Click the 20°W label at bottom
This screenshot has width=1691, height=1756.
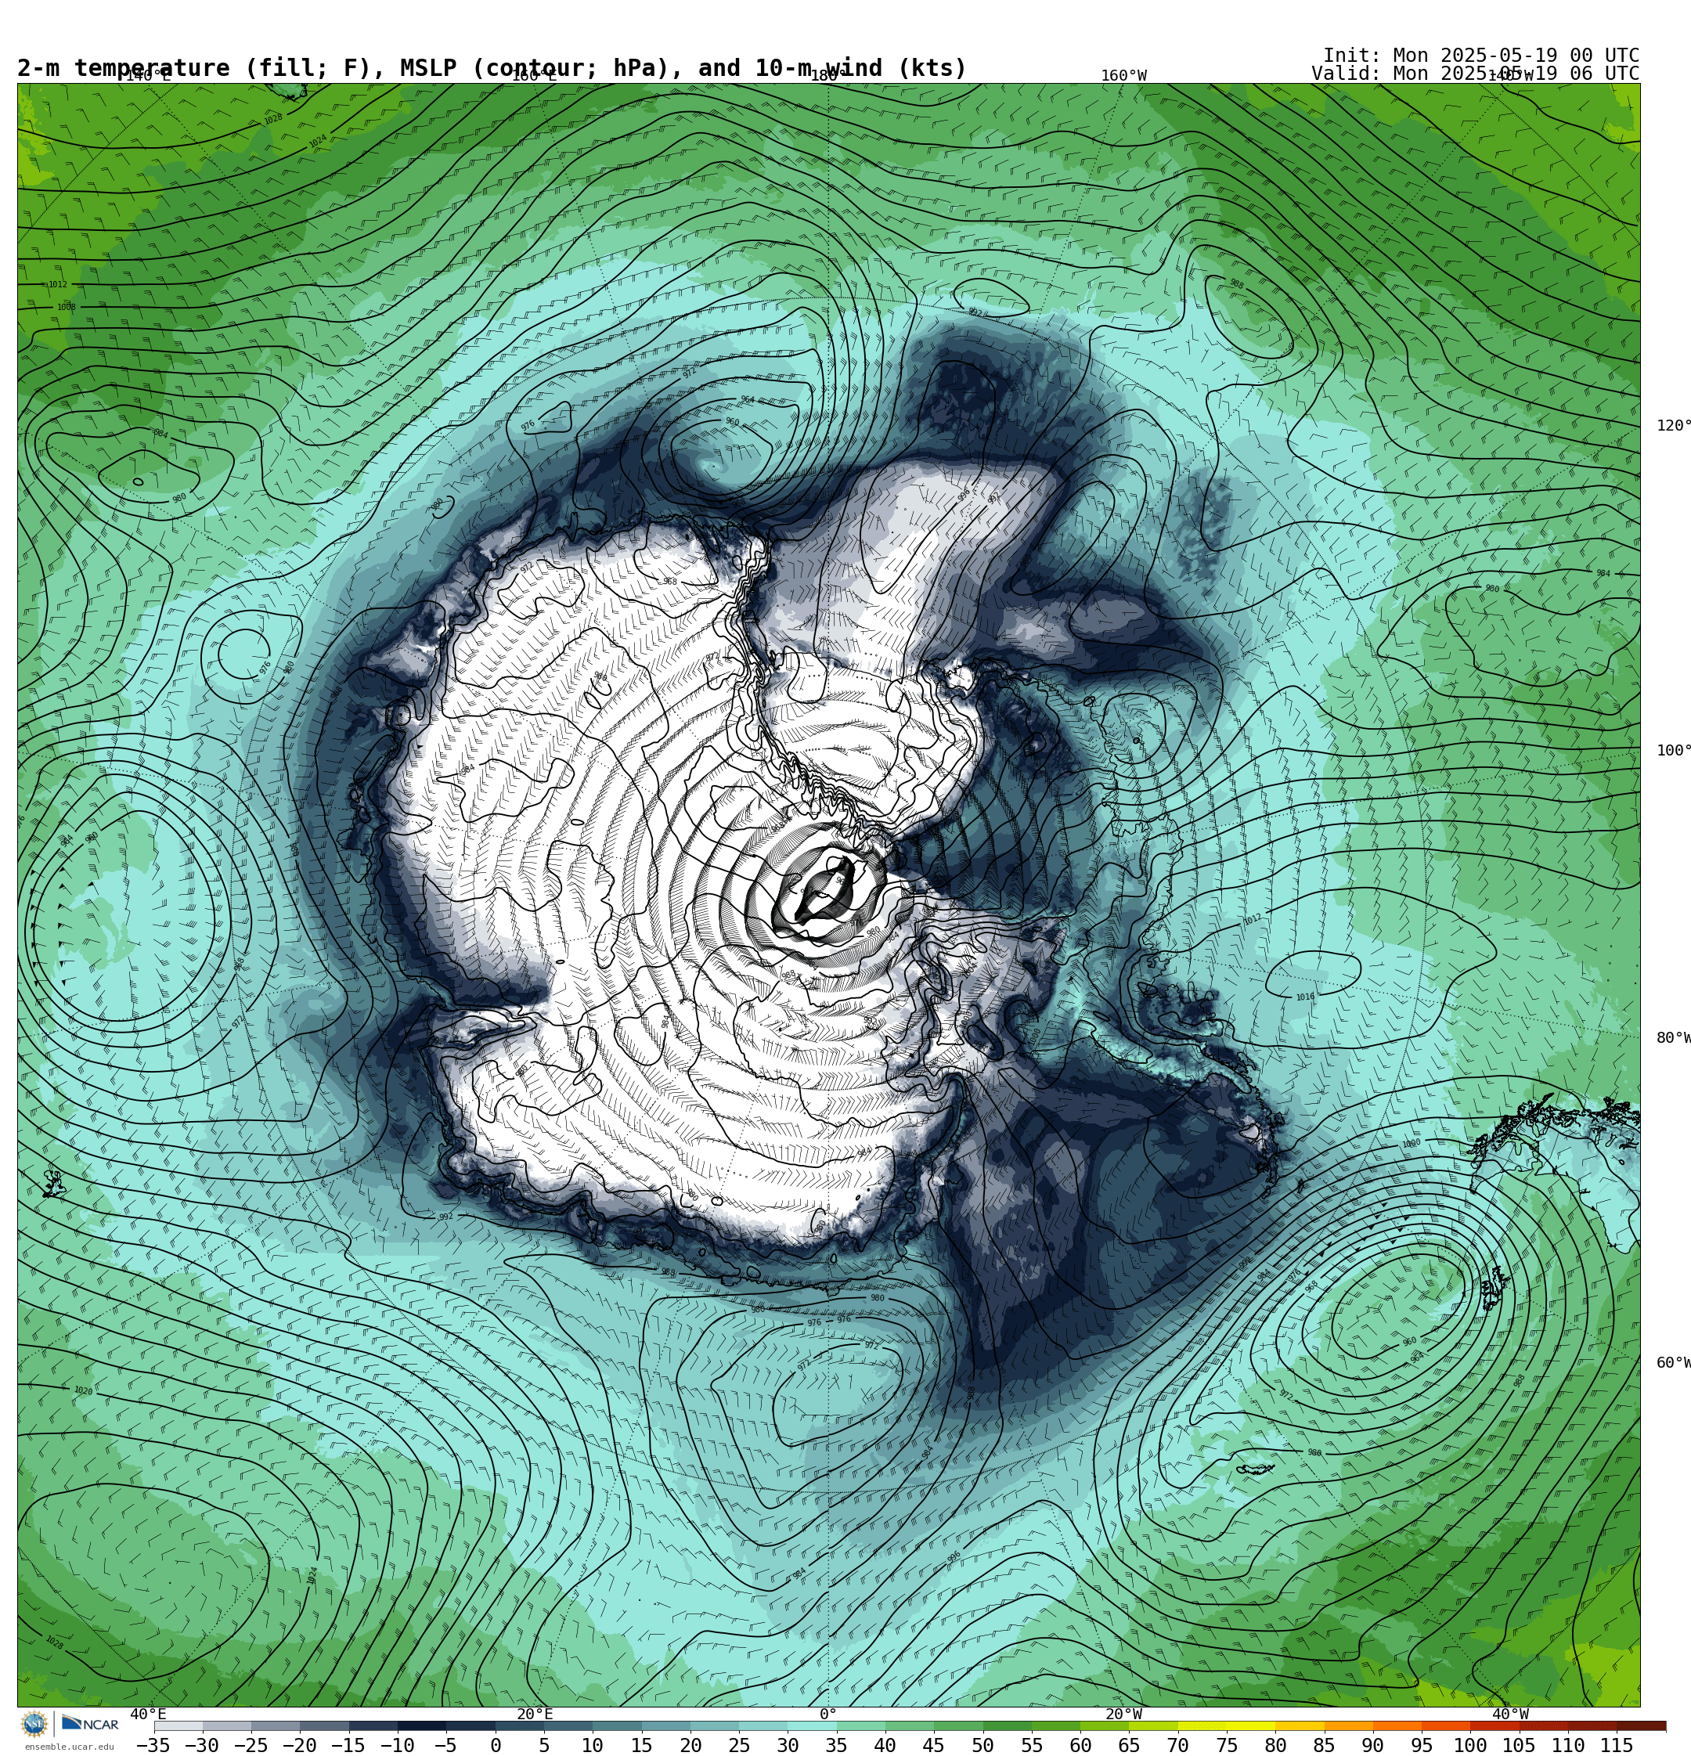tap(1123, 1714)
